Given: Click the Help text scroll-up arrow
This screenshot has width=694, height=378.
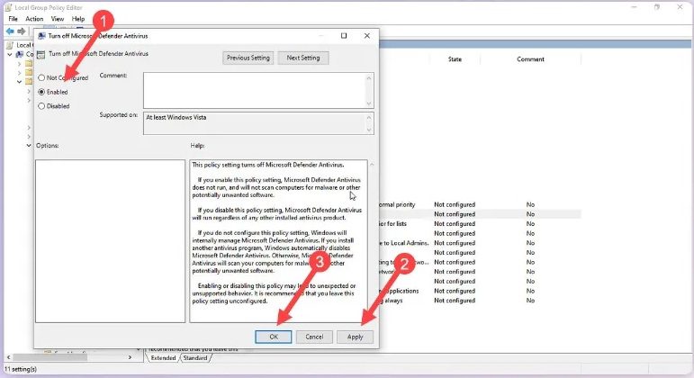Looking at the screenshot, I should tap(372, 164).
